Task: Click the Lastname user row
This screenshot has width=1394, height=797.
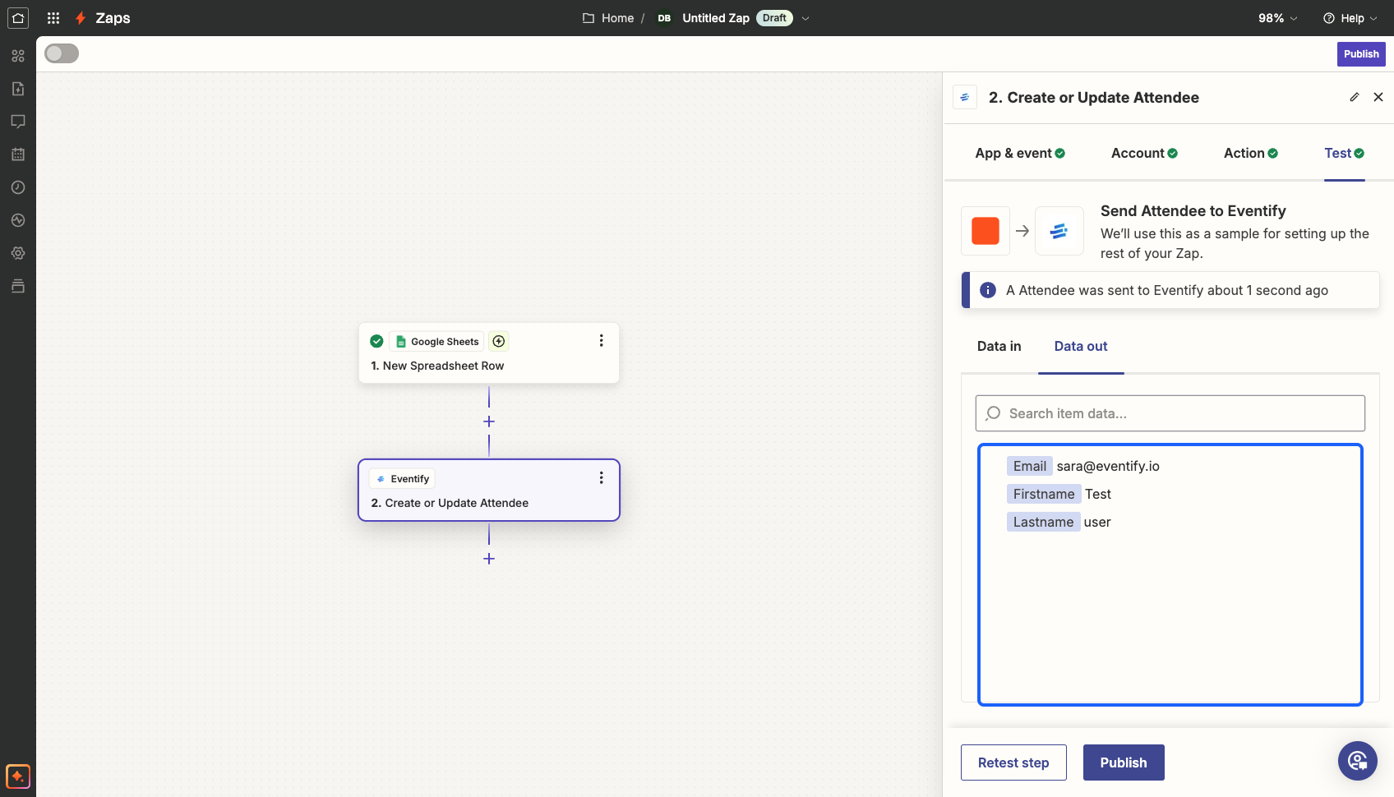Action: (1059, 522)
